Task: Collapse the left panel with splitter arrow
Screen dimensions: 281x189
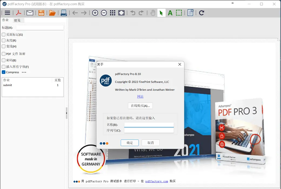Action: coord(66,113)
